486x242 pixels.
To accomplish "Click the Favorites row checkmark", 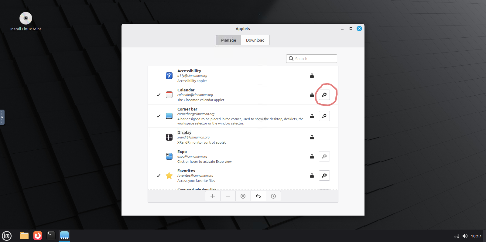I will pyautogui.click(x=159, y=176).
